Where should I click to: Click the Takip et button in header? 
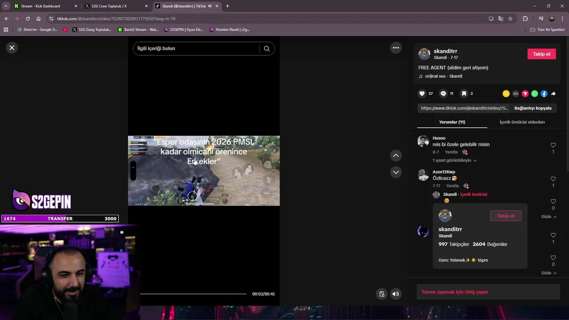541,54
